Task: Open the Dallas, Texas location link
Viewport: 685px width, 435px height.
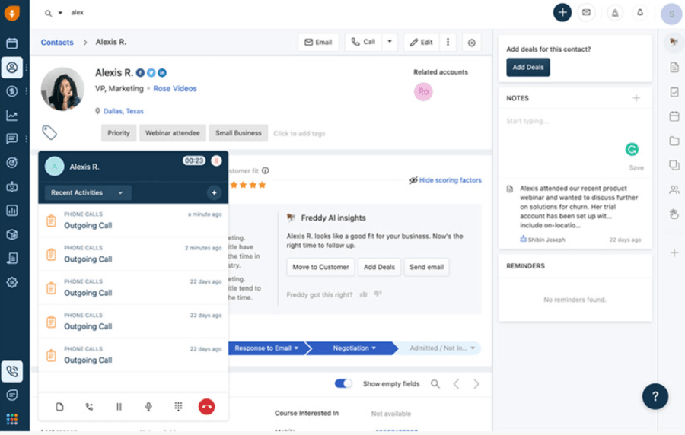Action: 123,111
